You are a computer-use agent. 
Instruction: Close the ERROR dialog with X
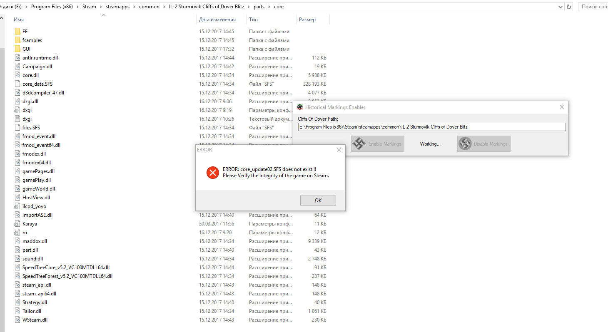click(x=339, y=150)
